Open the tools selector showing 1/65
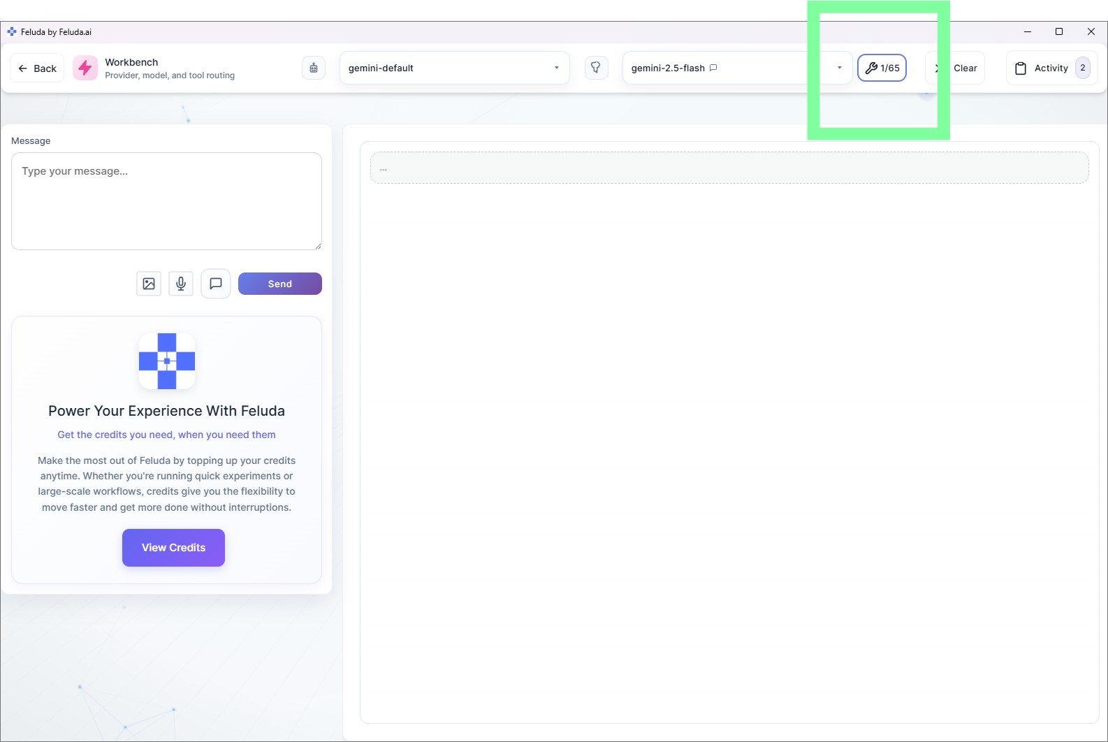 (x=882, y=68)
